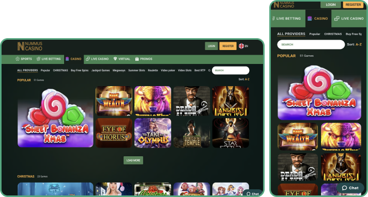Select Christmas category filter in desktop view

coord(60,70)
